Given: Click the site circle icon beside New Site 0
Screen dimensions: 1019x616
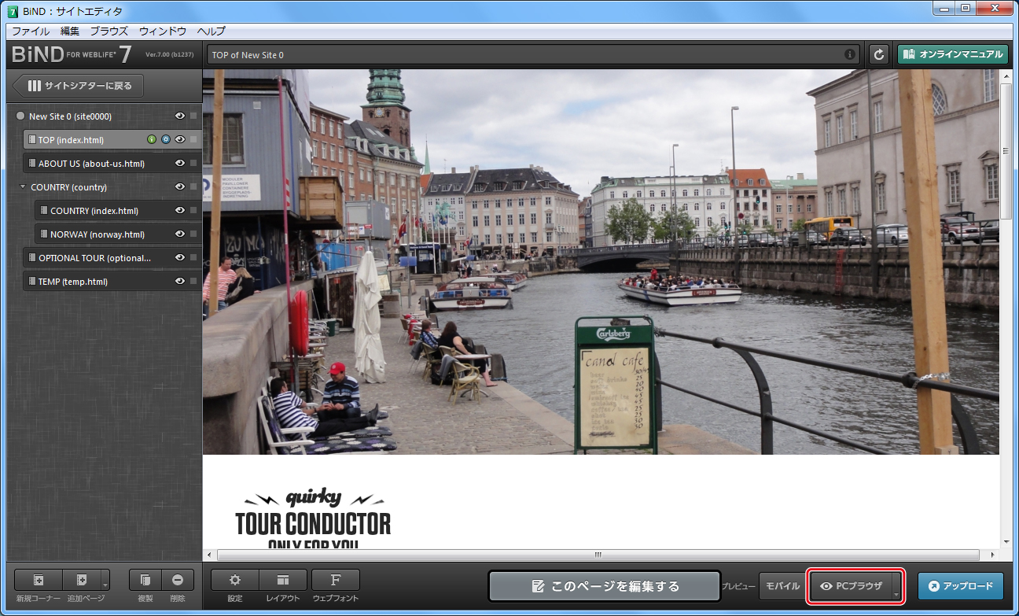Looking at the screenshot, I should coord(20,116).
